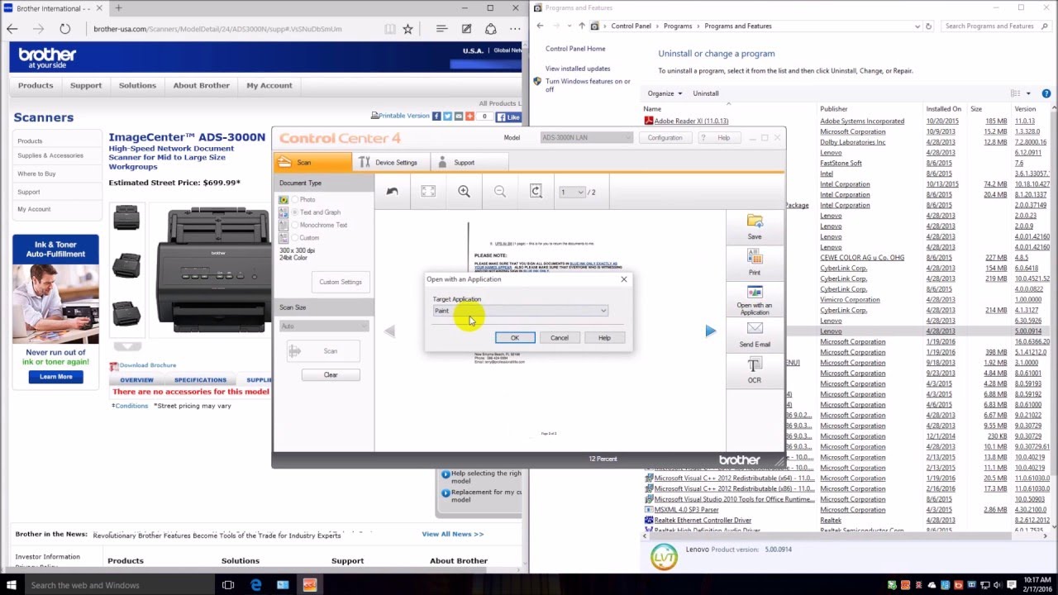Image resolution: width=1058 pixels, height=595 pixels.
Task: Click Twitter share icon beside Printable Version
Action: pyautogui.click(x=447, y=117)
